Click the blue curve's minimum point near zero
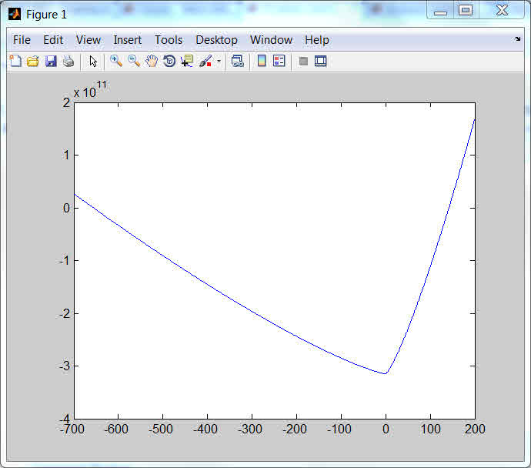 385,373
